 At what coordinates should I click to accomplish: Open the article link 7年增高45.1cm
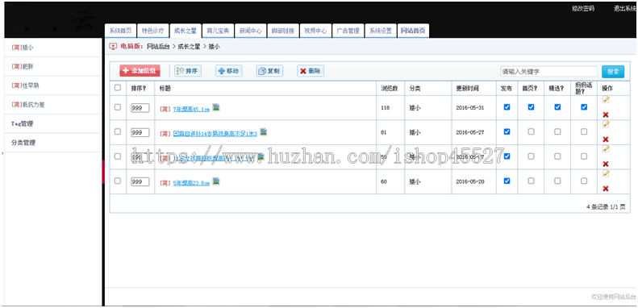191,109
